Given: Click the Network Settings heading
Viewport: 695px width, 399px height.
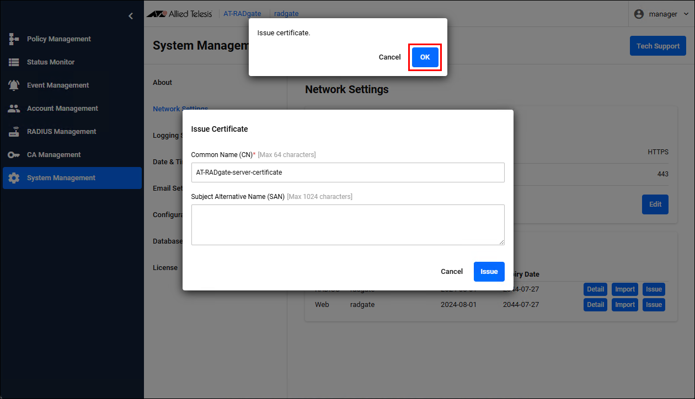Looking at the screenshot, I should (x=347, y=89).
